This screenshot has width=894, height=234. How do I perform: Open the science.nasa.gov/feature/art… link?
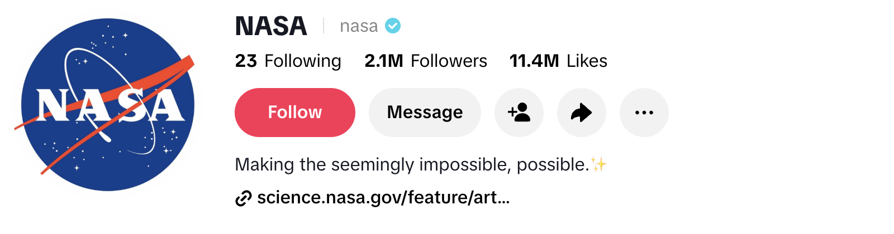point(383,198)
